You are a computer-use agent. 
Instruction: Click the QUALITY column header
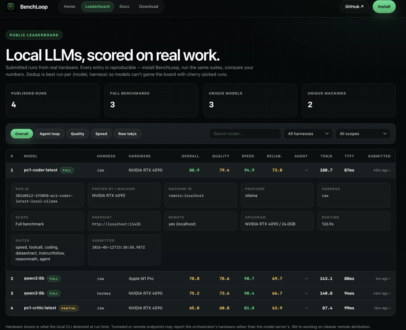(221, 156)
